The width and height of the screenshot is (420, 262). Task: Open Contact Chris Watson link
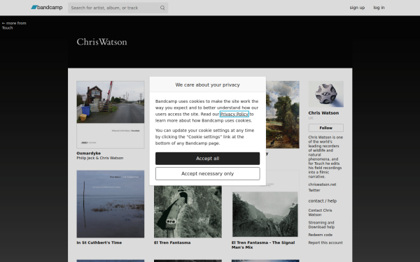click(x=320, y=212)
